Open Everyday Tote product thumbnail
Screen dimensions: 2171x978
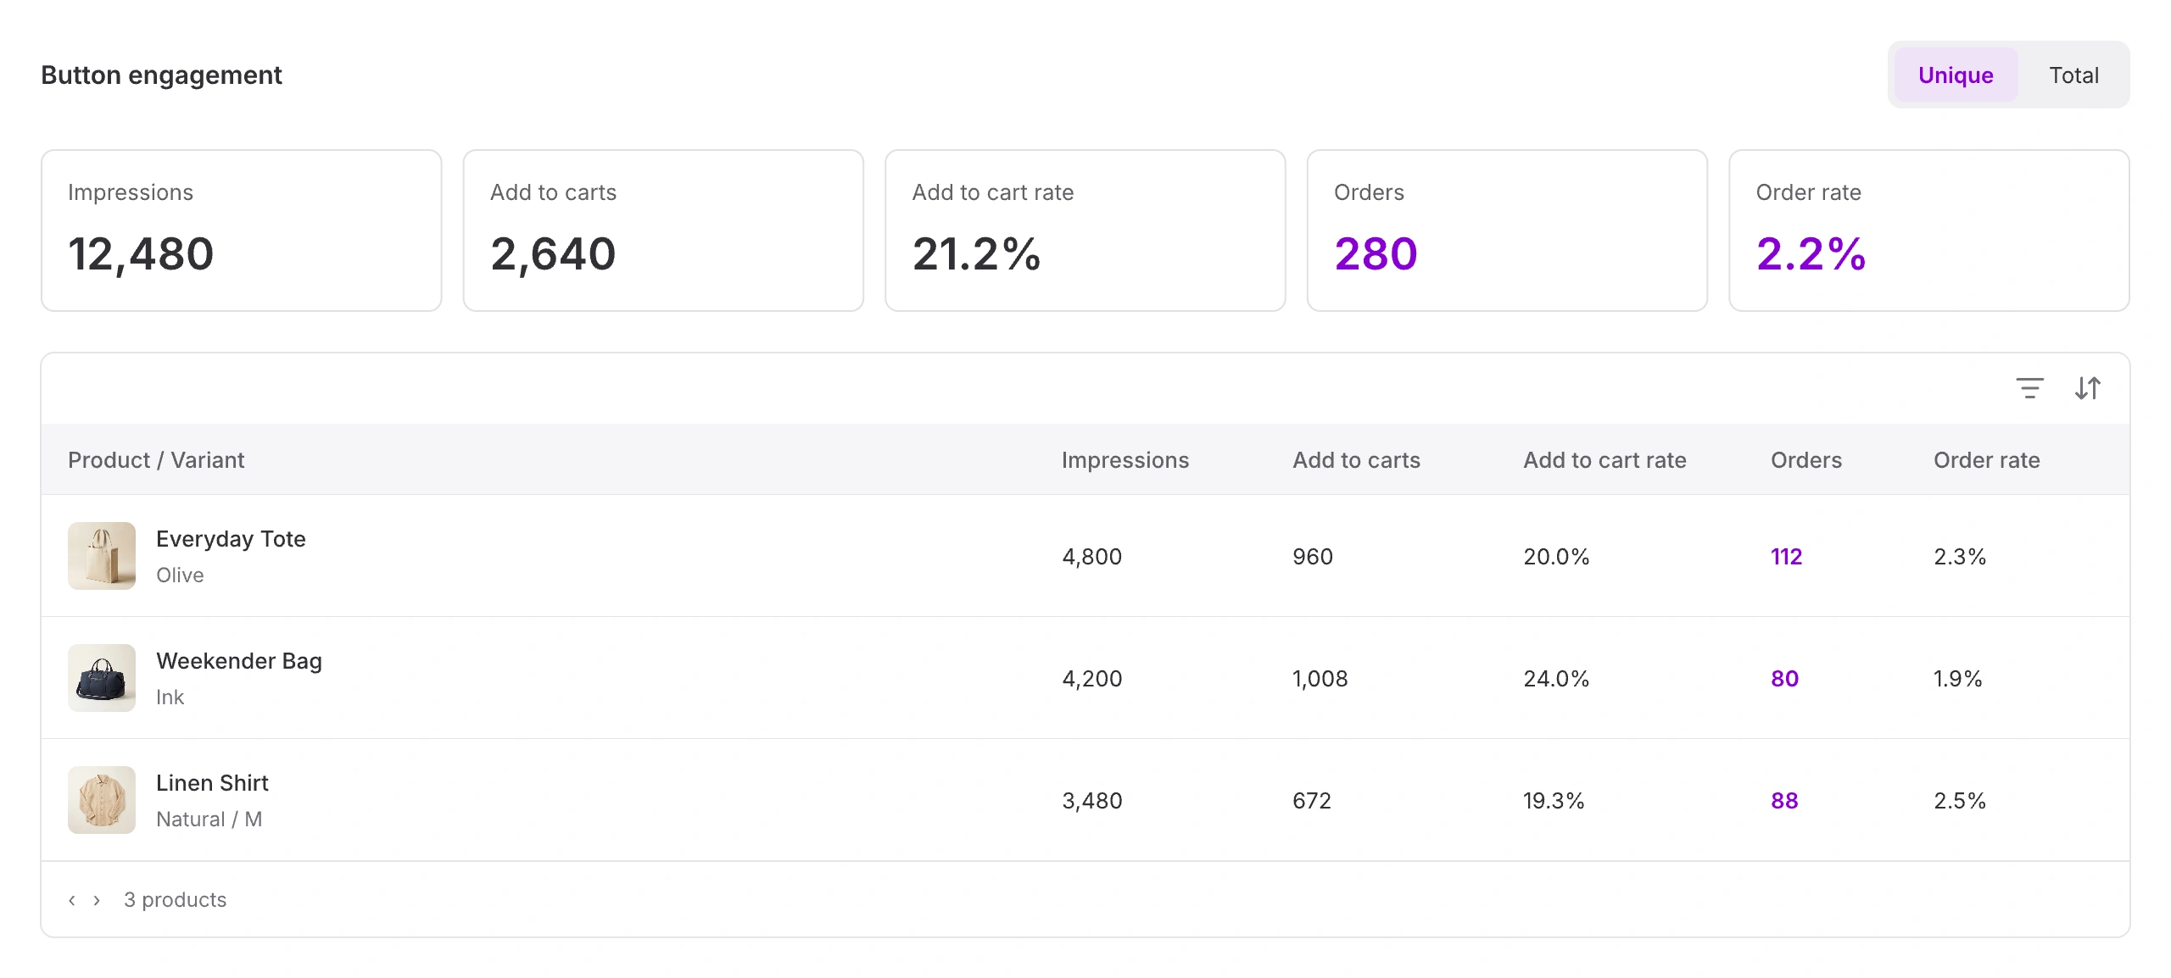coord(102,556)
